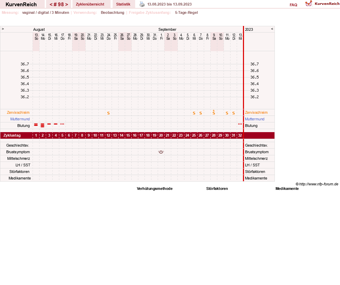340x285 pixels.
Task: Click cycle day 32 in Zyklustag row
Action: (x=240, y=136)
